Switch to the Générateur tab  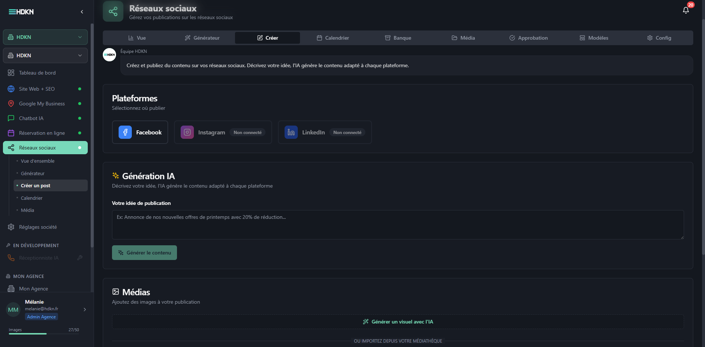coord(202,38)
